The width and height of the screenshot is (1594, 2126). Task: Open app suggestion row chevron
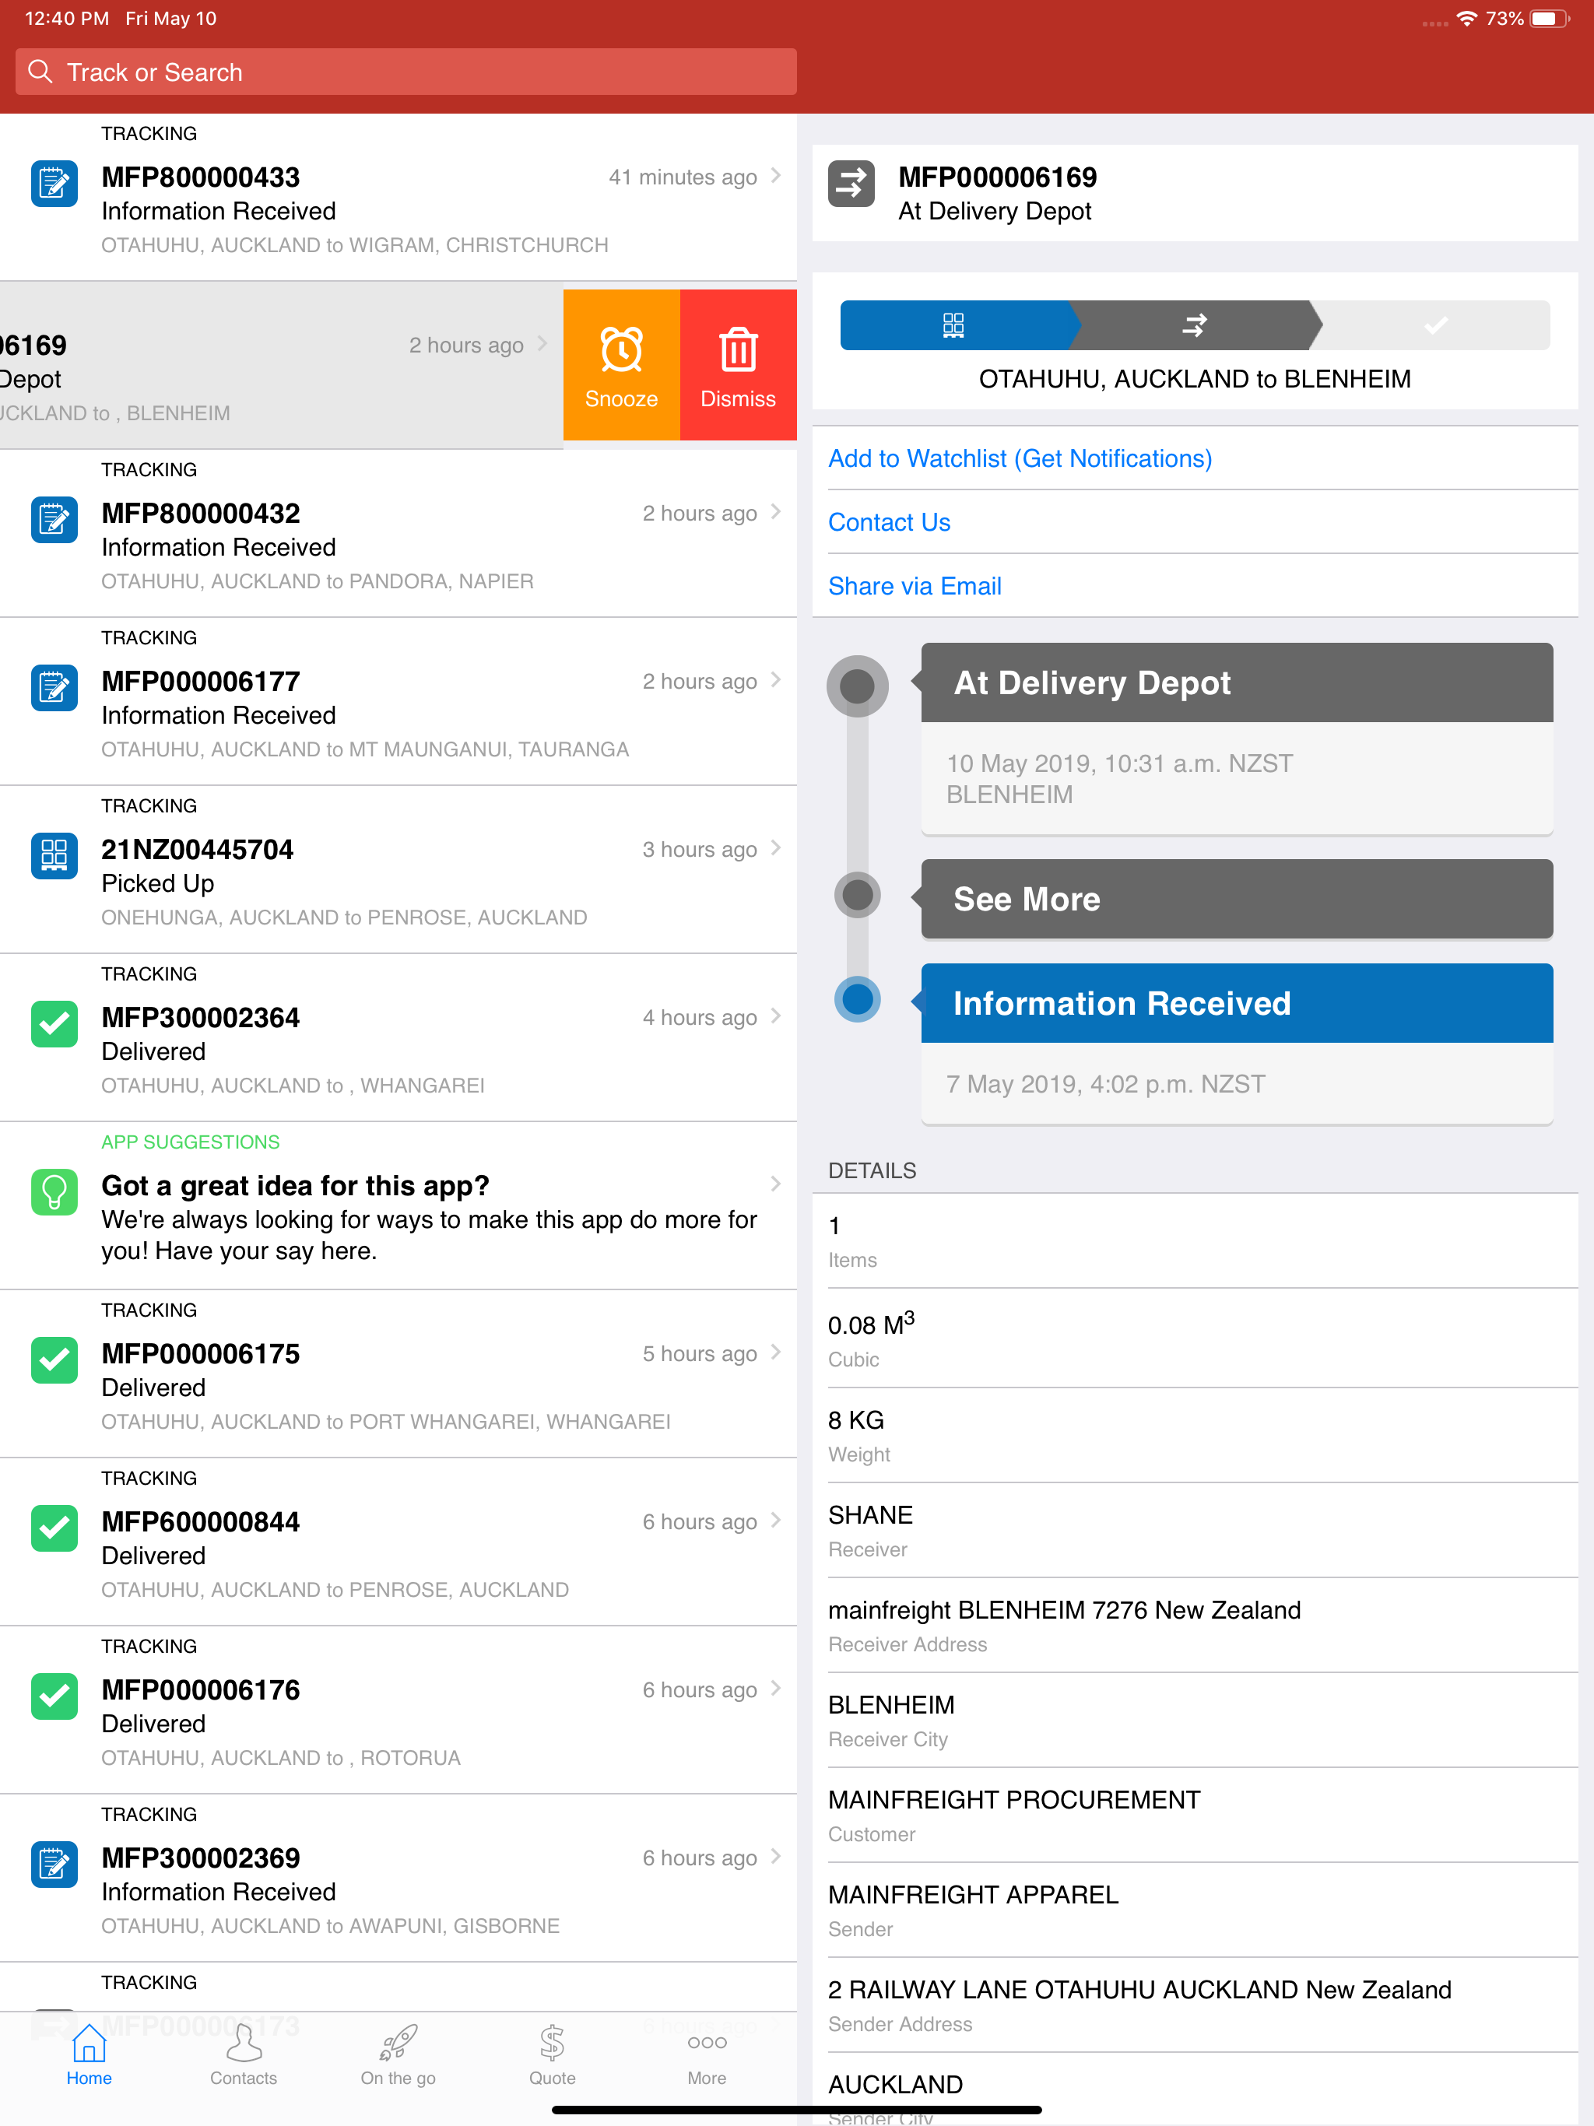pos(776,1185)
